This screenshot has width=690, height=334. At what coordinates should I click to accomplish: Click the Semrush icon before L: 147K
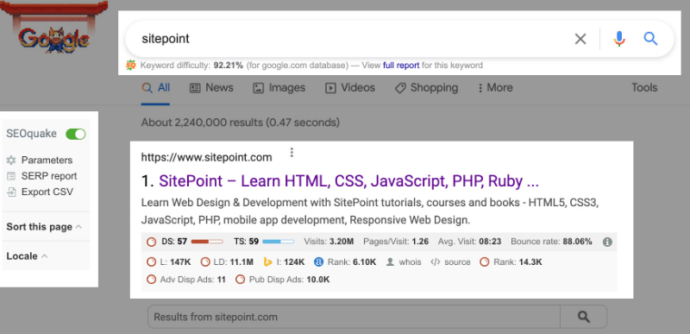click(152, 262)
